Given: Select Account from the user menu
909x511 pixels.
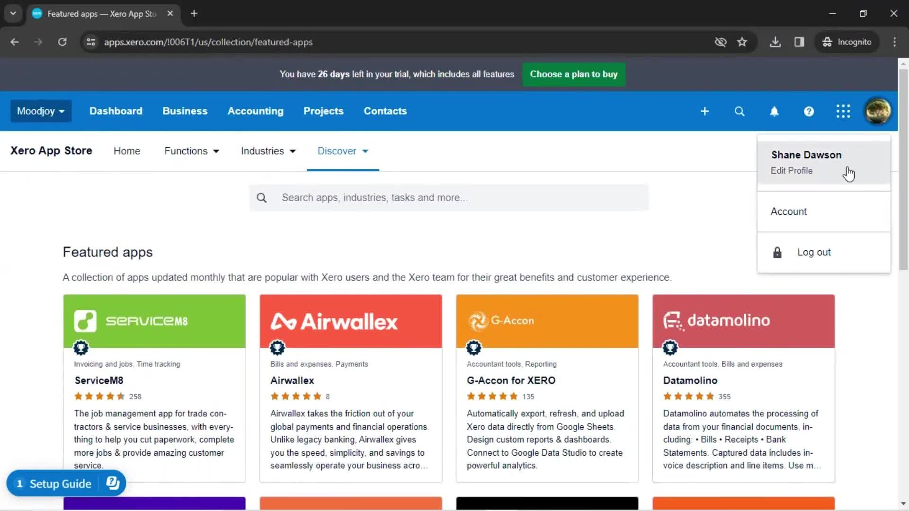Looking at the screenshot, I should tap(824, 211).
